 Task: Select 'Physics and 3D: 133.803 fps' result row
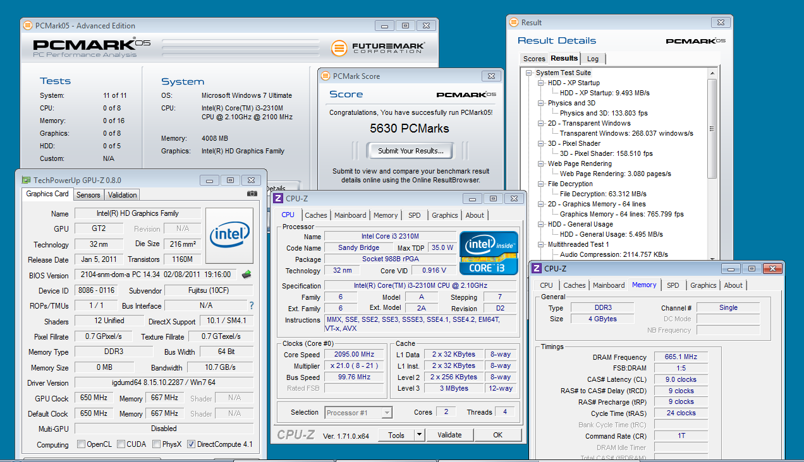604,114
